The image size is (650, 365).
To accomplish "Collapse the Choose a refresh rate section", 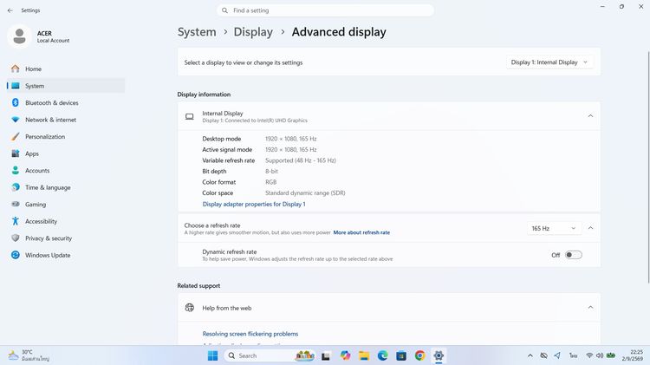I will point(590,228).
